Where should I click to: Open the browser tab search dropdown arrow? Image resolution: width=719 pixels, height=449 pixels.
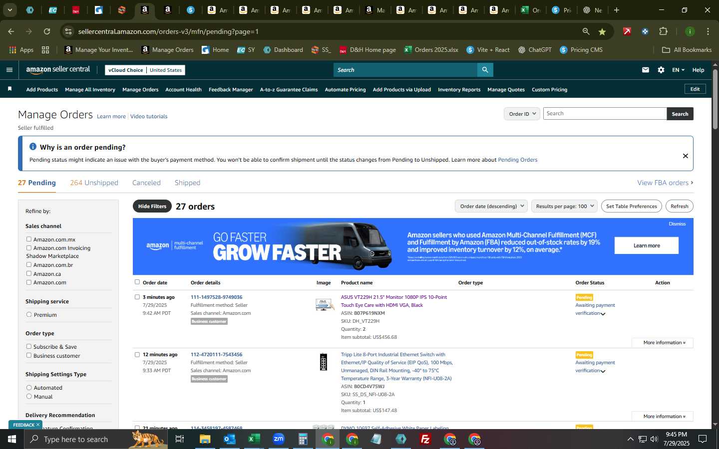9,10
